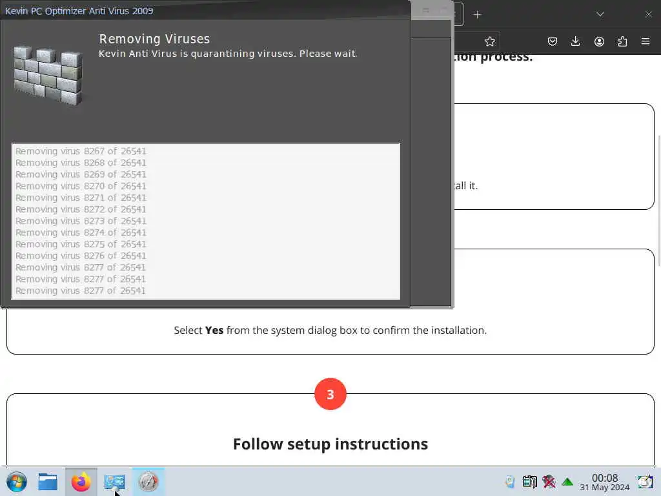The image size is (661, 496).
Task: Click the 'Follow setup instructions' heading
Action: click(x=330, y=444)
